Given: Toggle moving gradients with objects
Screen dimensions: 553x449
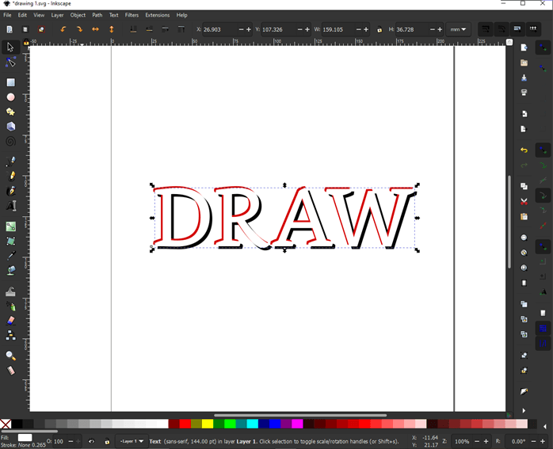Looking at the screenshot, I should click(x=517, y=29).
